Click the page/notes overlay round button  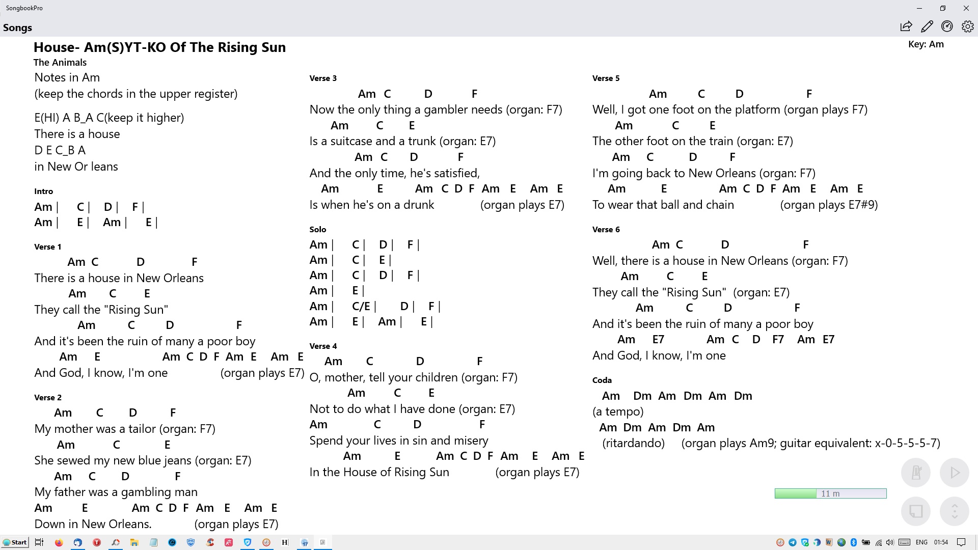coord(916,511)
